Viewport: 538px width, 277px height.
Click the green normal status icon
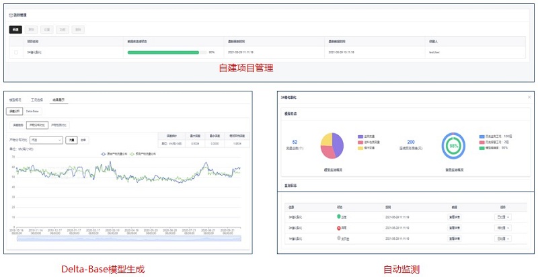click(339, 216)
